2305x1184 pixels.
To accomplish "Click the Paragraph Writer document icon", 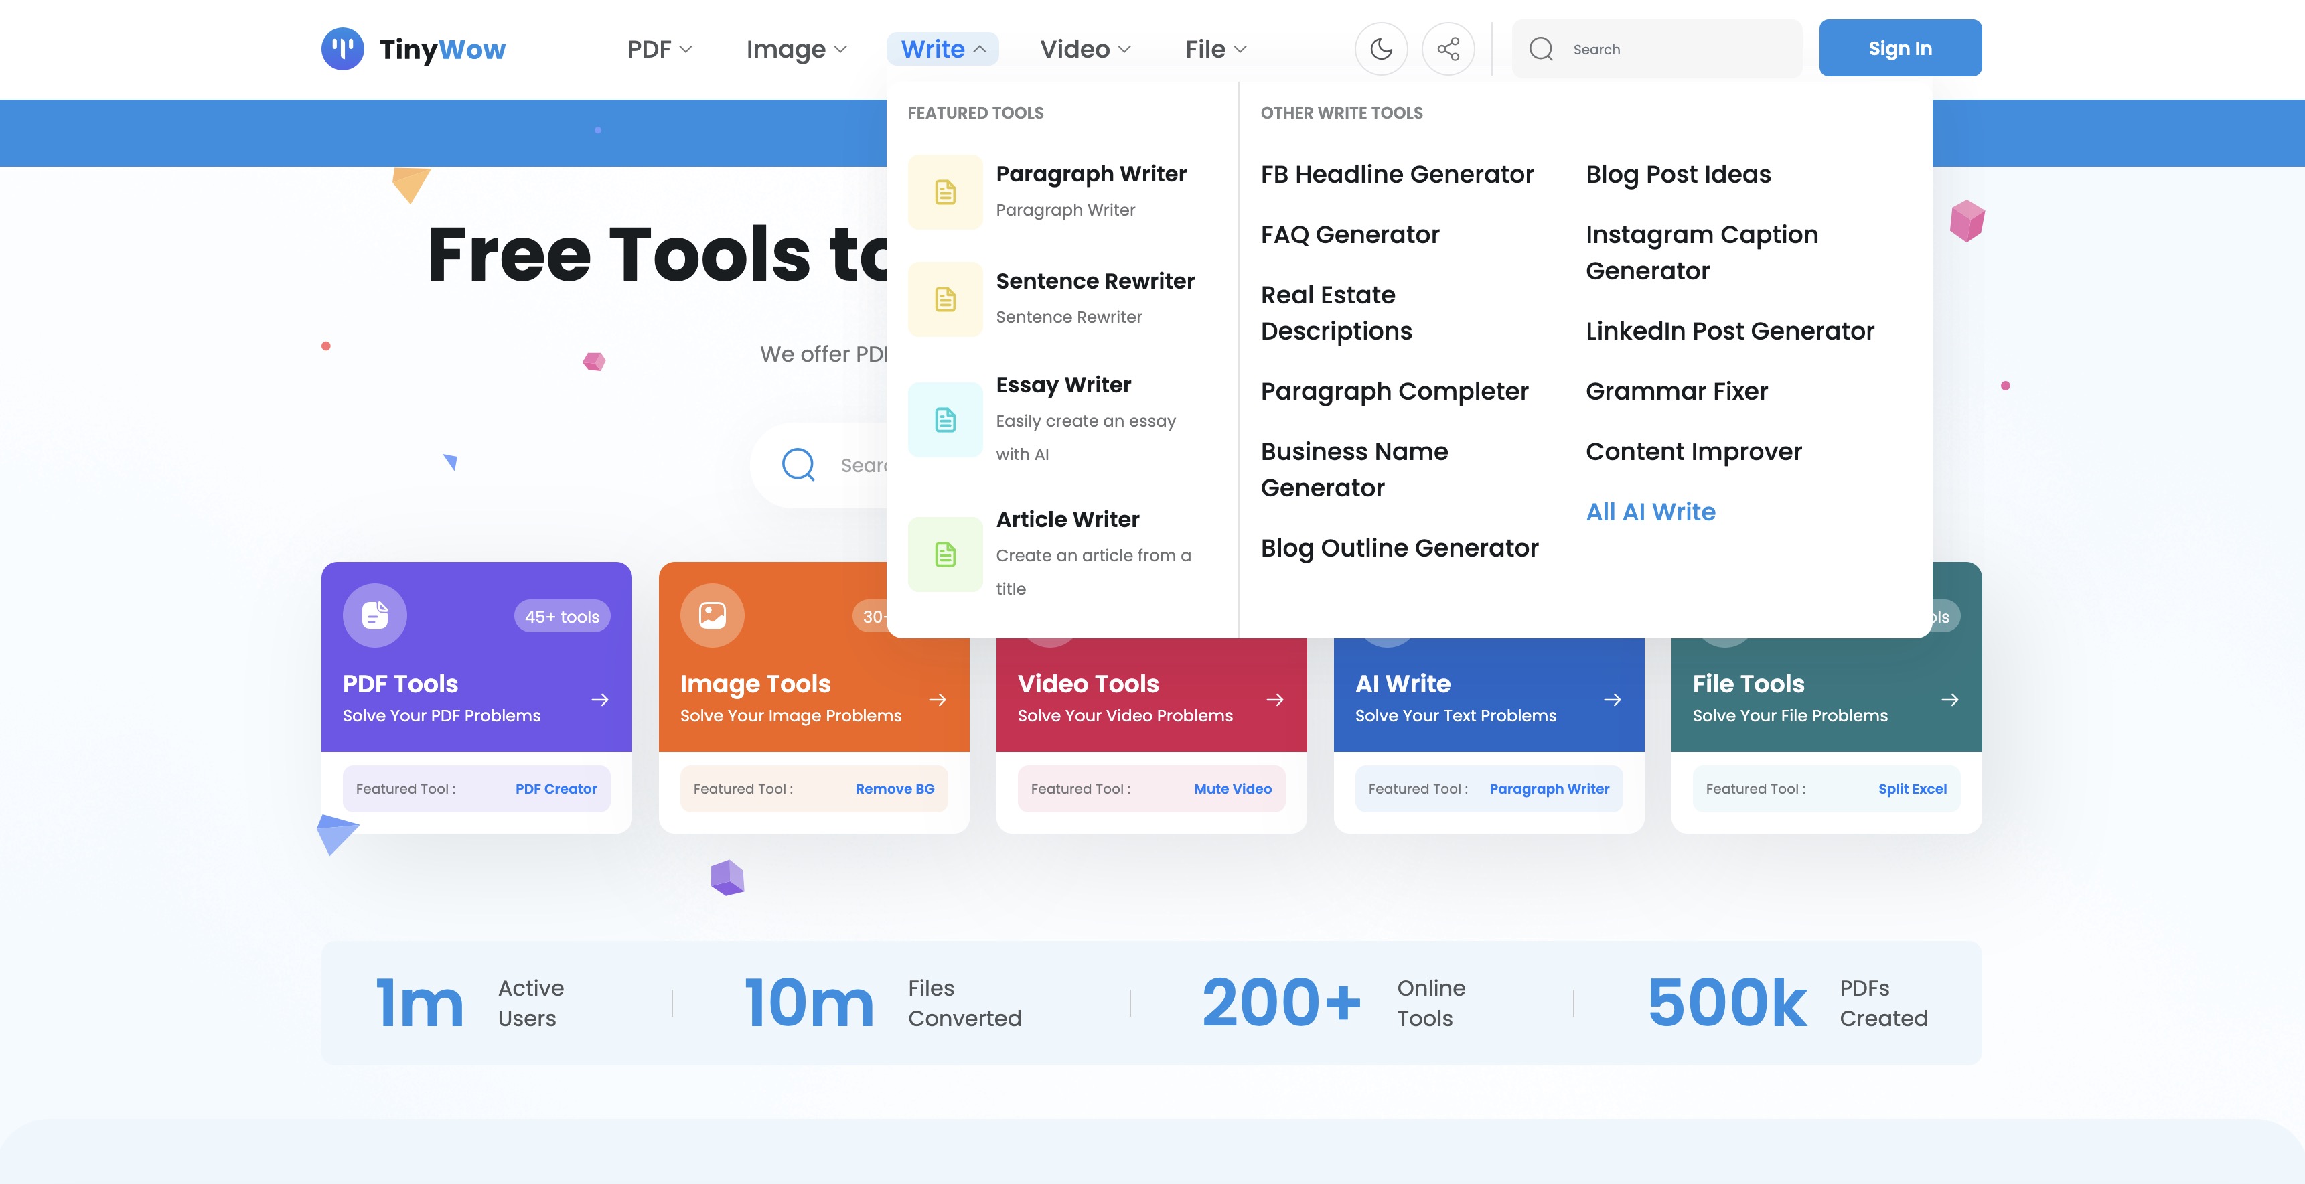I will 945,192.
